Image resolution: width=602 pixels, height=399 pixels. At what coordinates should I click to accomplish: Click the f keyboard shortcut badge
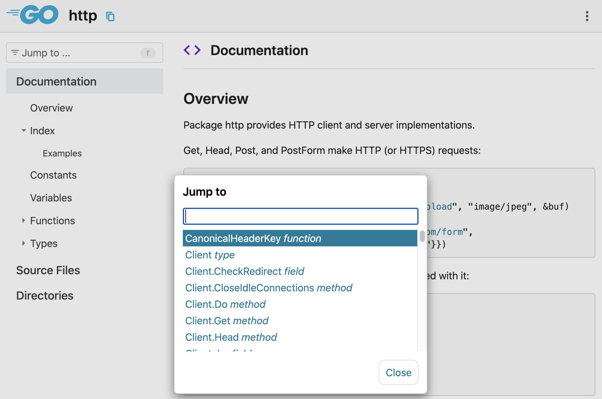[148, 53]
